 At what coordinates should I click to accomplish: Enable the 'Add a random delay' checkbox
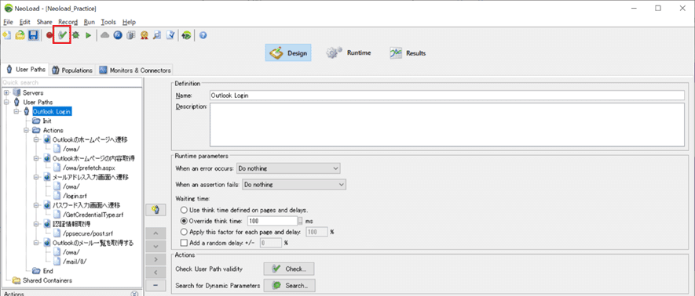click(x=184, y=243)
